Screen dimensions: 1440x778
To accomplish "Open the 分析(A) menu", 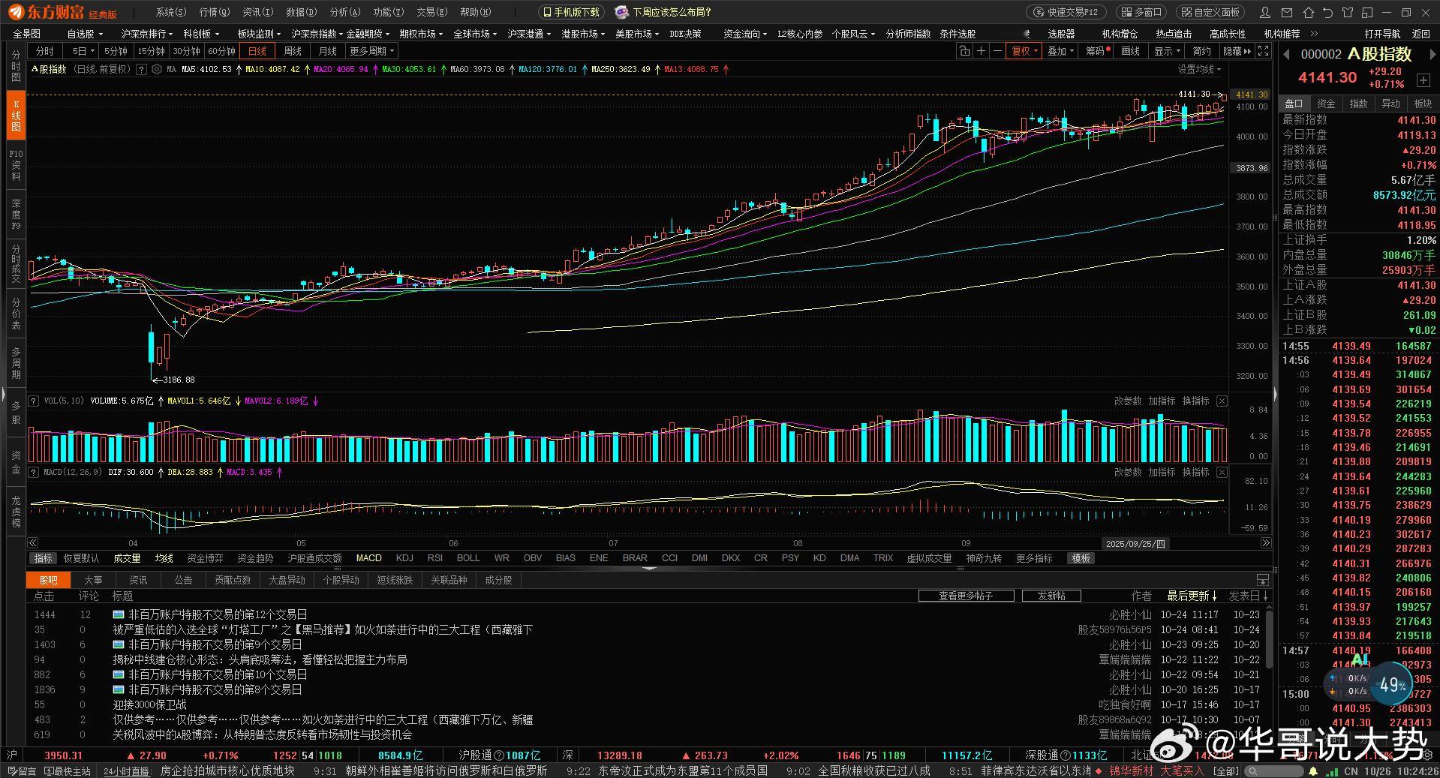I will 345,12.
